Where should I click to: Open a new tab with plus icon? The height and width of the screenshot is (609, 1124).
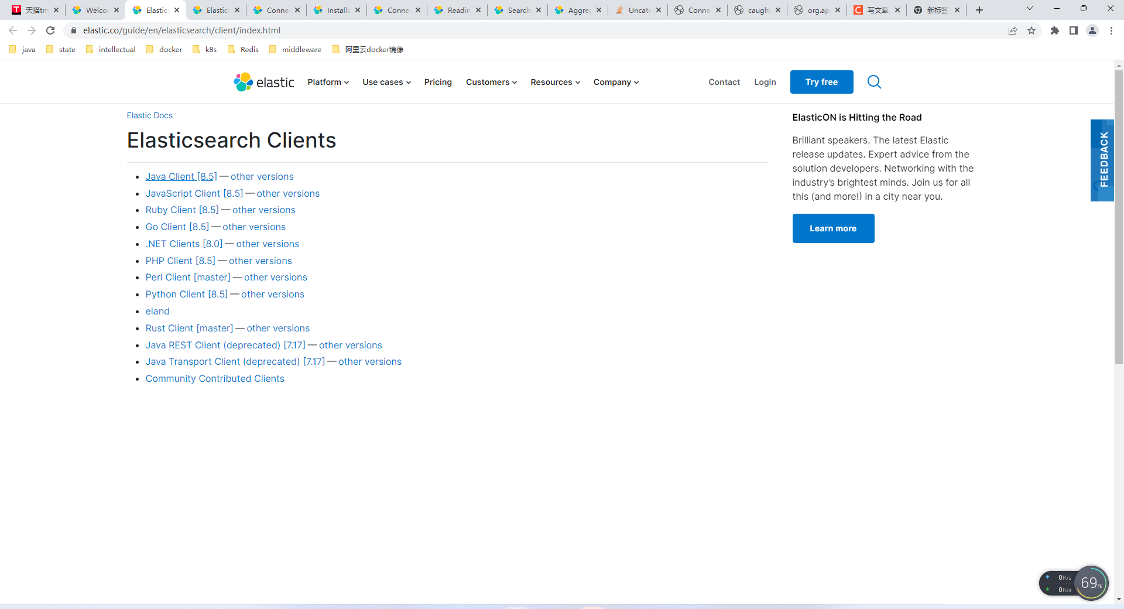[979, 10]
